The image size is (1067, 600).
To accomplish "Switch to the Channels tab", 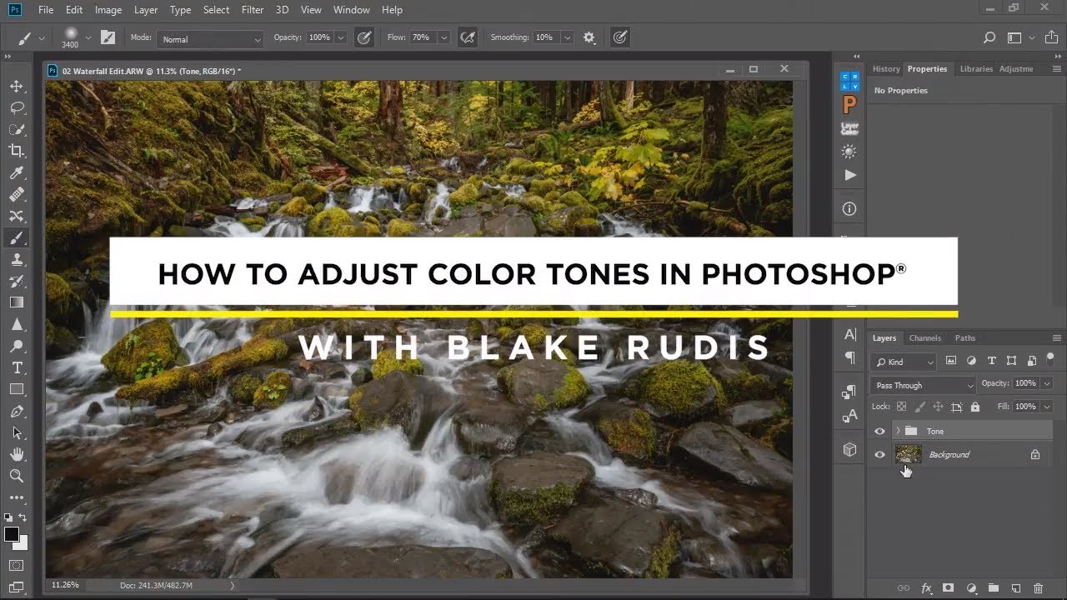I will (x=924, y=338).
